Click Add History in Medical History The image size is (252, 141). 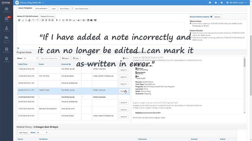pyautogui.click(x=23, y=132)
